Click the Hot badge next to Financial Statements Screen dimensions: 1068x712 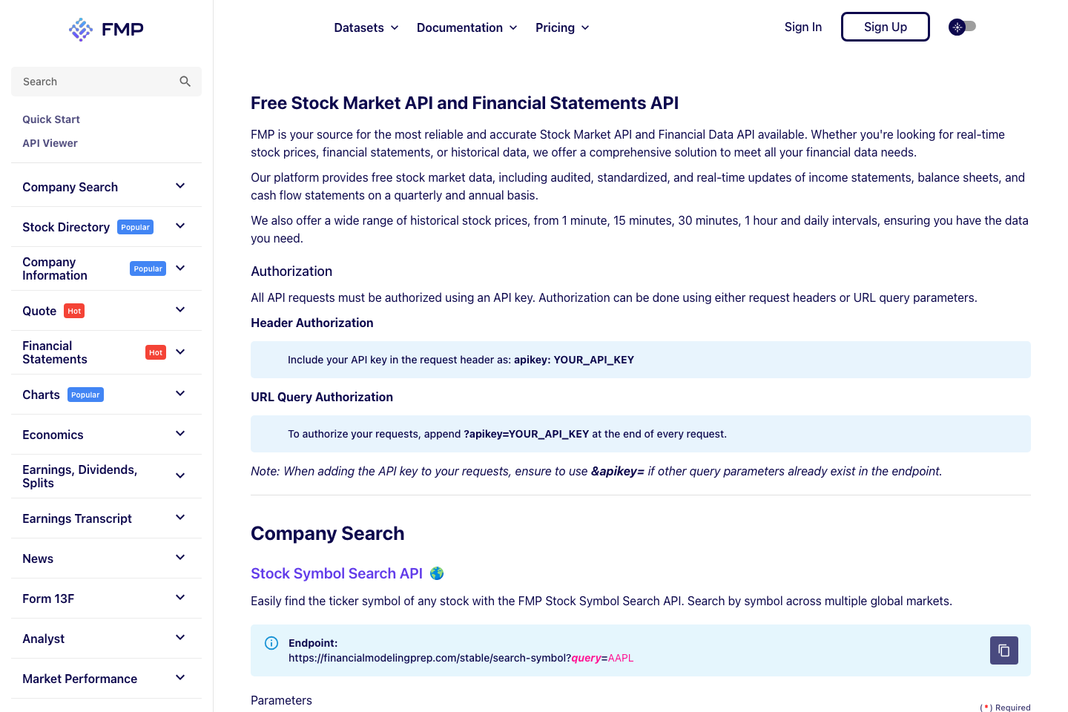click(x=155, y=352)
